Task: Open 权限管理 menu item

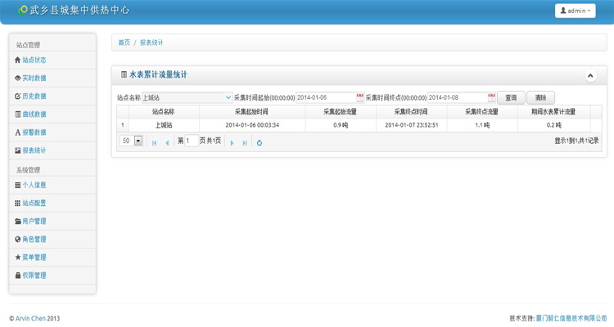Action: (34, 275)
